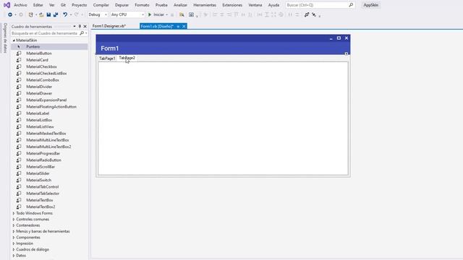Open the Ayuda menu
This screenshot has height=260, width=463.
click(273, 5)
